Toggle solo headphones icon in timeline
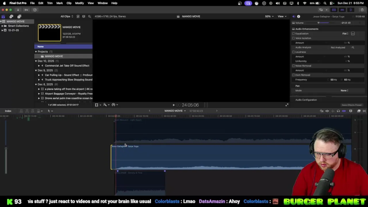The height and width of the screenshot is (207, 368). point(338,111)
